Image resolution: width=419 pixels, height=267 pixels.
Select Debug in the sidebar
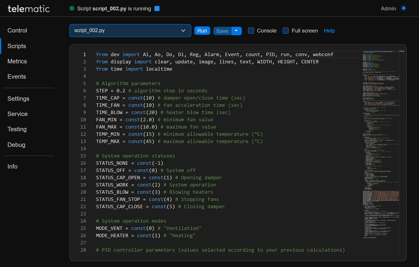coord(16,145)
